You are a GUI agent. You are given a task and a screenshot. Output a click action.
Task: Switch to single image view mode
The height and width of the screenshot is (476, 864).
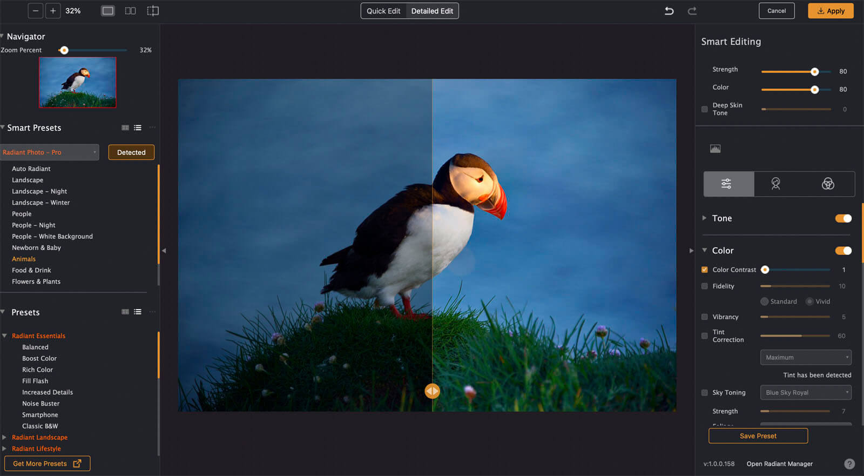[x=108, y=11]
